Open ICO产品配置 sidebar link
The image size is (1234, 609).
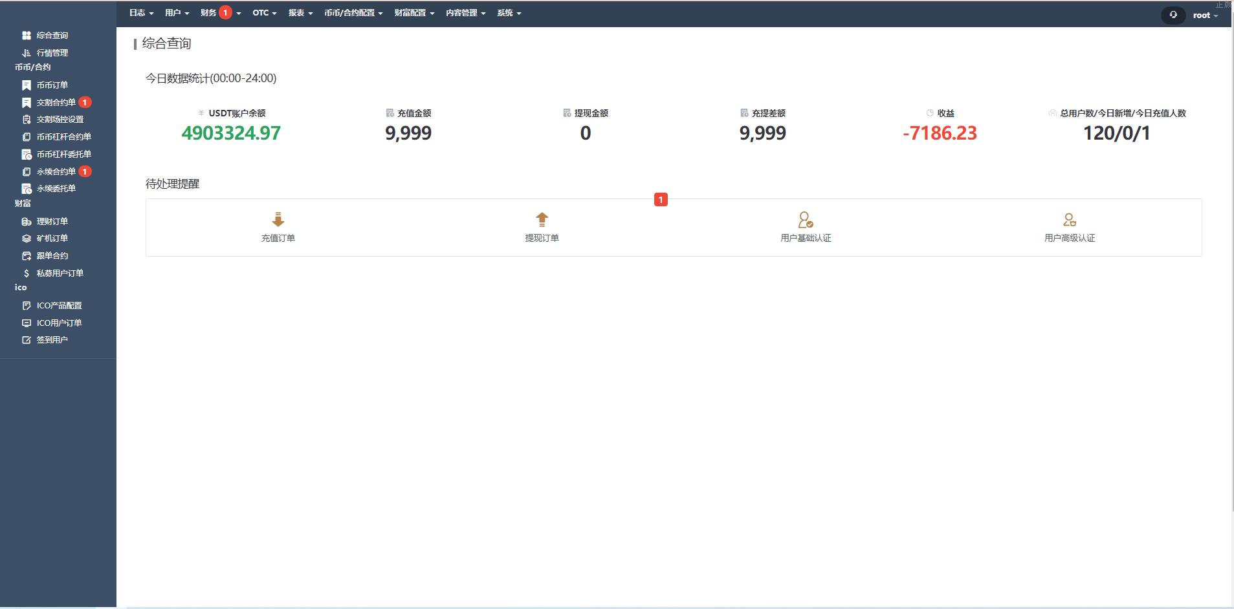(59, 306)
